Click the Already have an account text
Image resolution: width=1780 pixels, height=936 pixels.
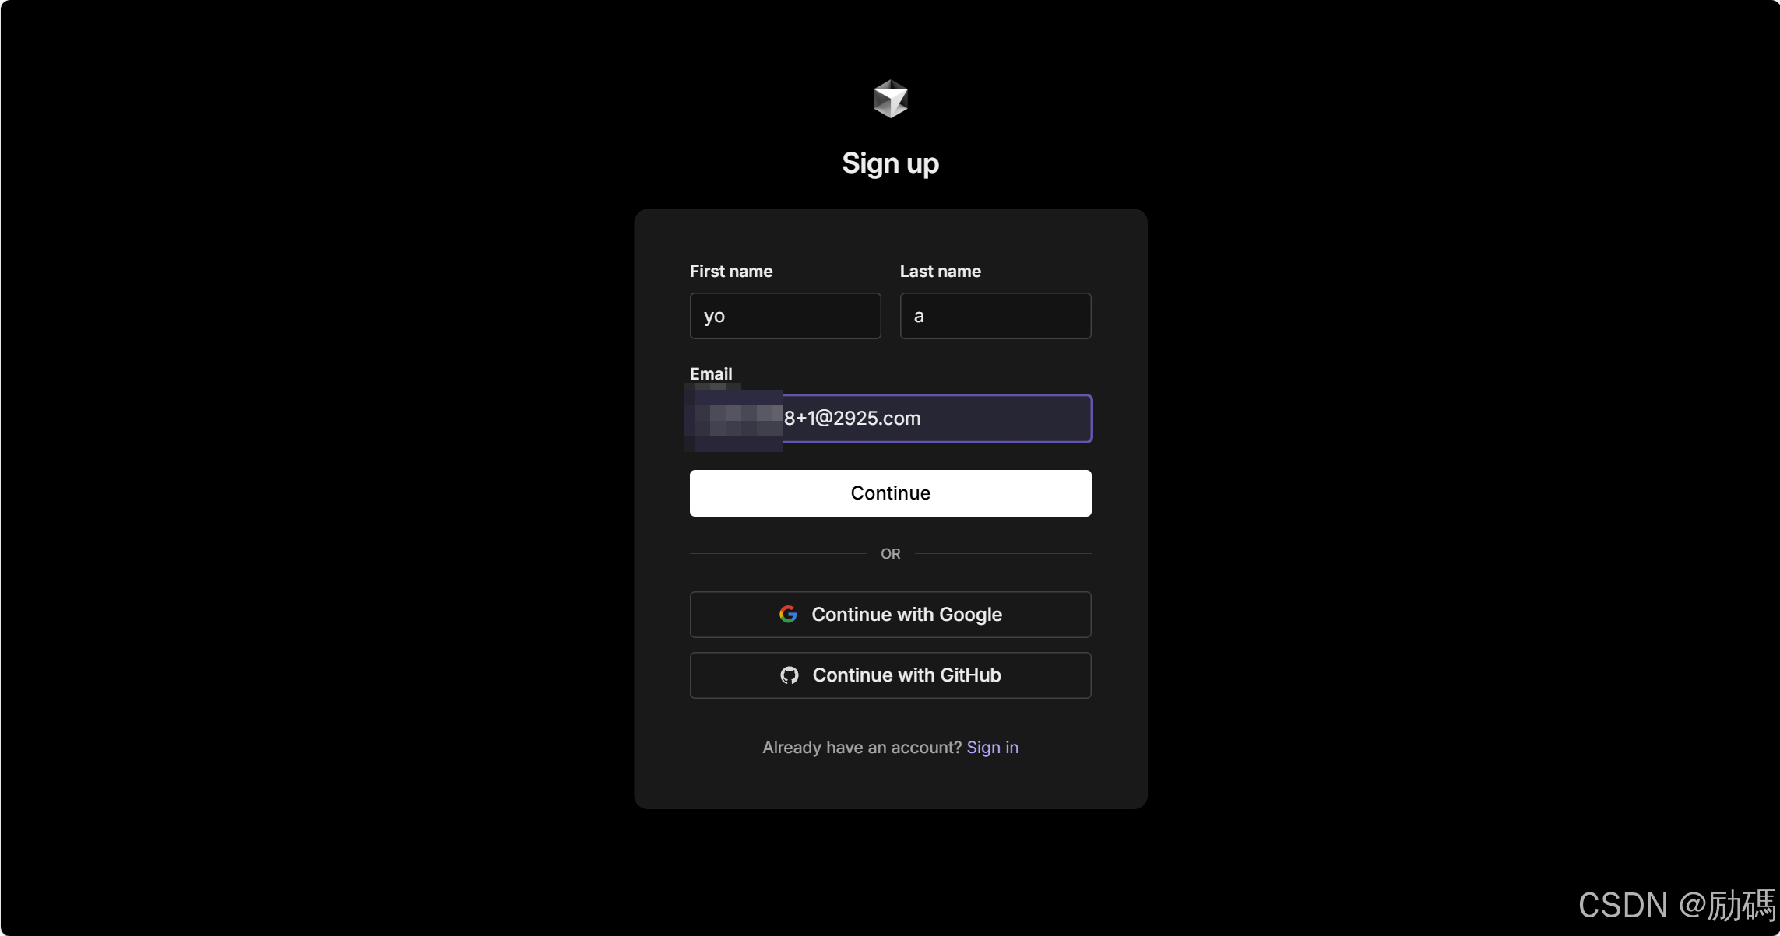pyautogui.click(x=862, y=748)
